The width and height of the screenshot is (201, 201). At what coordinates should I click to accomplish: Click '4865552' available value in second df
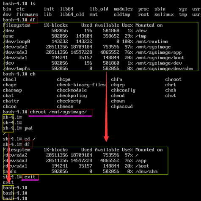[110, 161]
